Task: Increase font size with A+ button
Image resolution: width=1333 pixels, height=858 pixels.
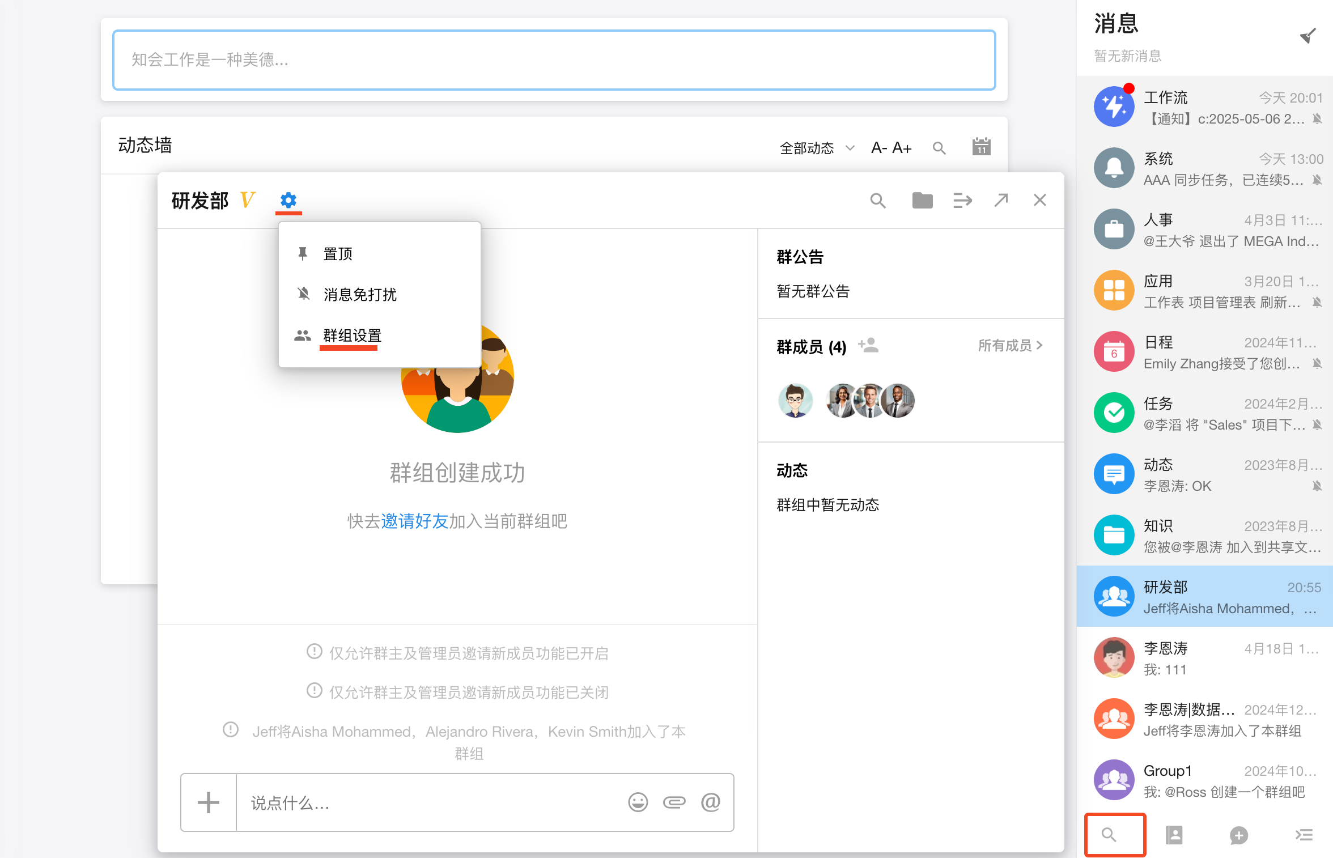Action: [x=902, y=148]
